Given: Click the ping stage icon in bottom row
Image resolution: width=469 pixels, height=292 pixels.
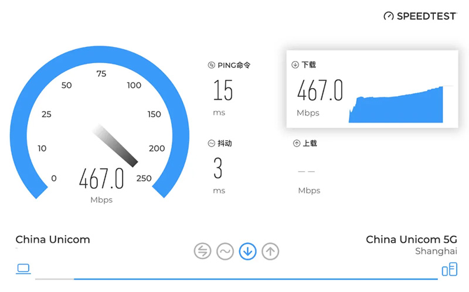Looking at the screenshot, I should 202,252.
